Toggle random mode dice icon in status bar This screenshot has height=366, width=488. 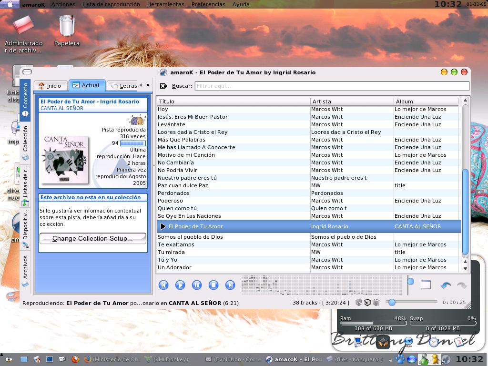(x=359, y=303)
